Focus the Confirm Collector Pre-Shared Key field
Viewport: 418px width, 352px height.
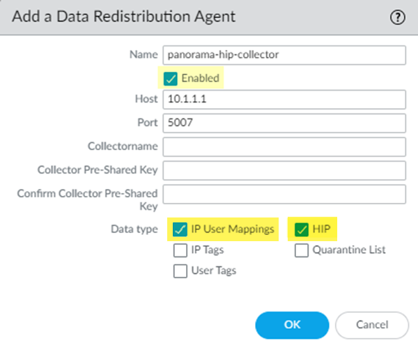pos(284,193)
